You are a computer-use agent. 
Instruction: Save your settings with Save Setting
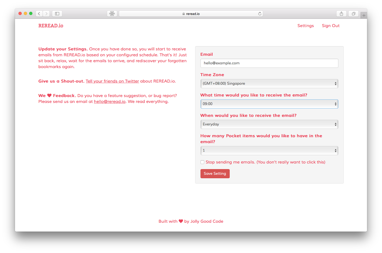pos(215,173)
